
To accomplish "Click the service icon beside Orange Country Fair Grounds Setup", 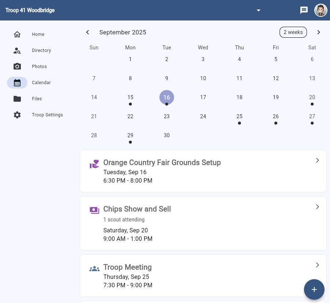I will pos(94,164).
